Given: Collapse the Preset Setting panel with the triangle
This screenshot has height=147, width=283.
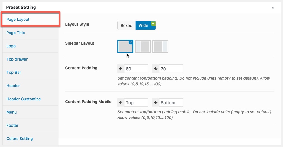Looking at the screenshot, I should point(273,8).
